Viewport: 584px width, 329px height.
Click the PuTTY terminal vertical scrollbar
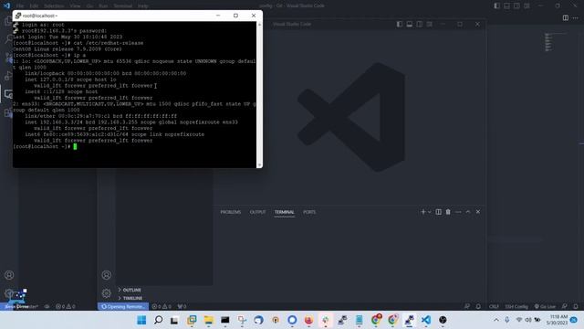pos(259,94)
